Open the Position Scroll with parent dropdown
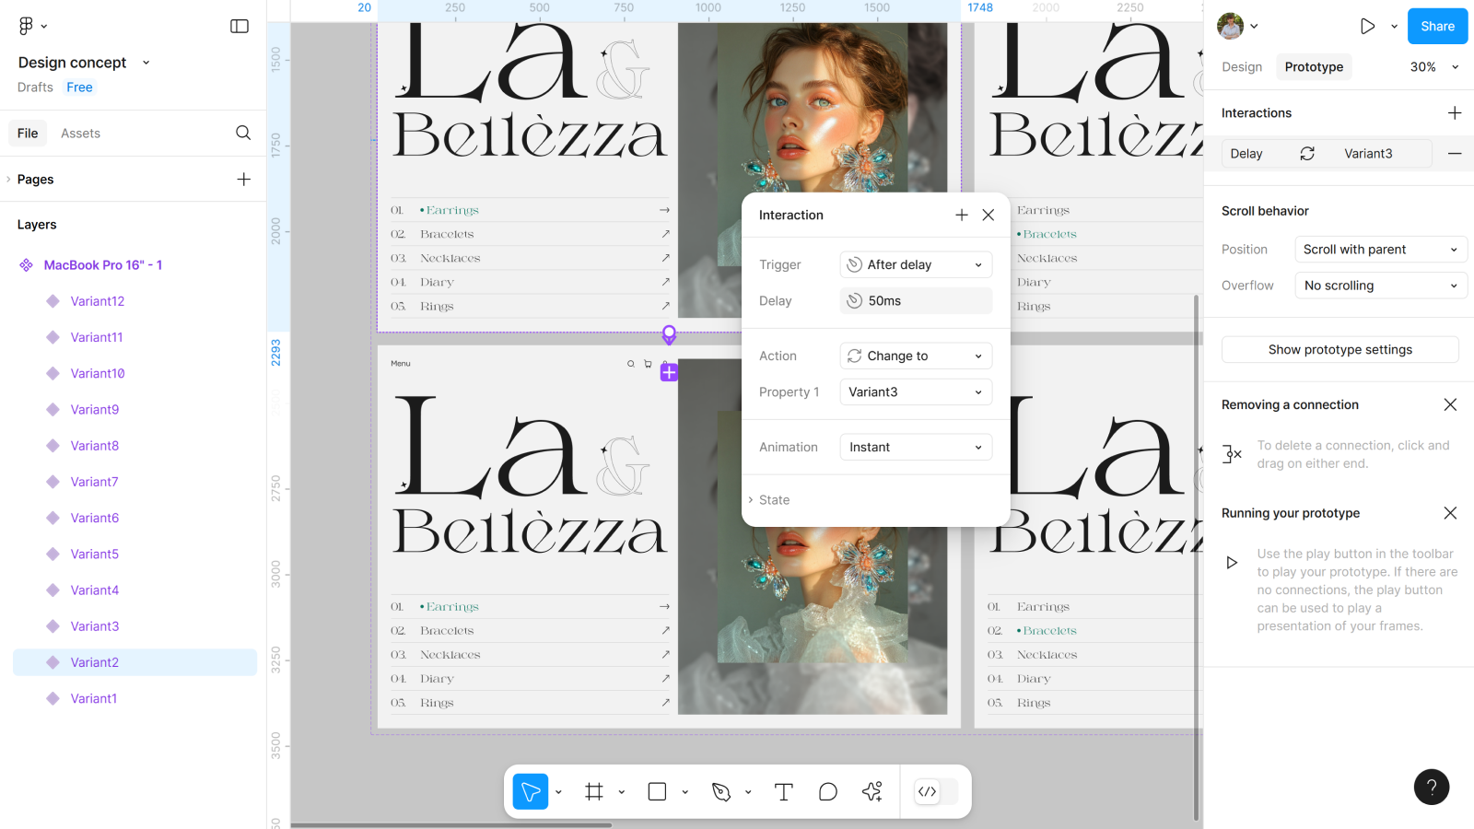The image size is (1474, 829). (1380, 250)
